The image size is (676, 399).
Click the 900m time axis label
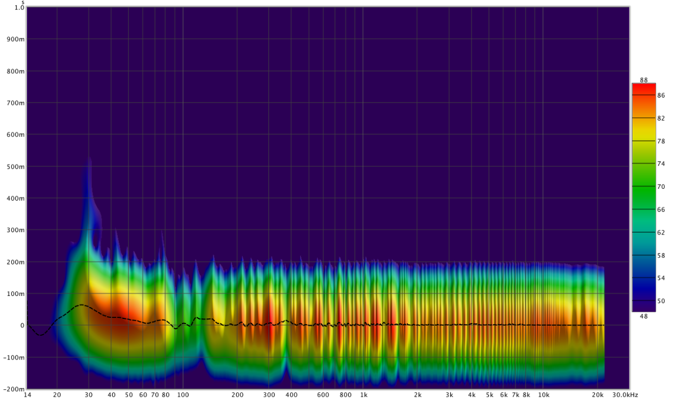click(15, 39)
